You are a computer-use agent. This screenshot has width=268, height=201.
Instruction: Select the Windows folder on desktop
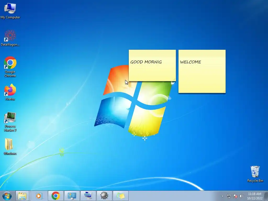tap(10, 147)
